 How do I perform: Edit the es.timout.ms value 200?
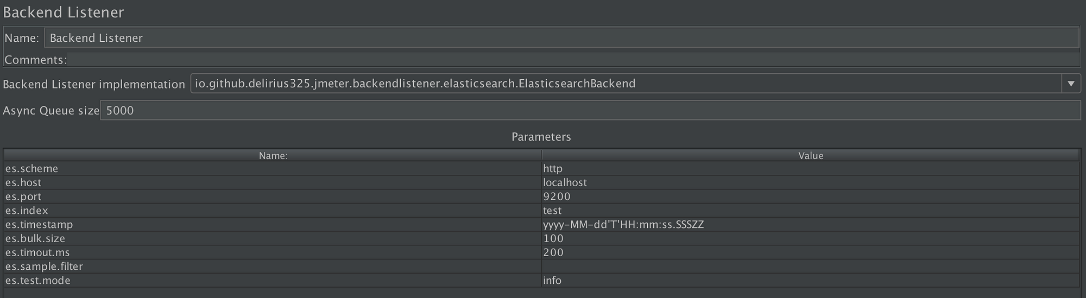point(809,252)
